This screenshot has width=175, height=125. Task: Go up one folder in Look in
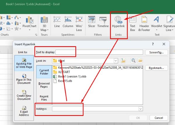(123, 61)
